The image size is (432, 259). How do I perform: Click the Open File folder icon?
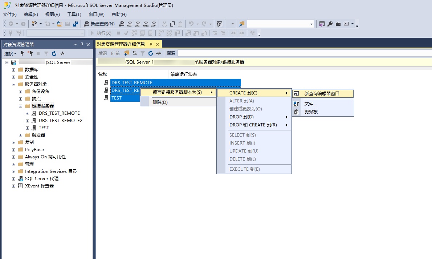(x=59, y=24)
